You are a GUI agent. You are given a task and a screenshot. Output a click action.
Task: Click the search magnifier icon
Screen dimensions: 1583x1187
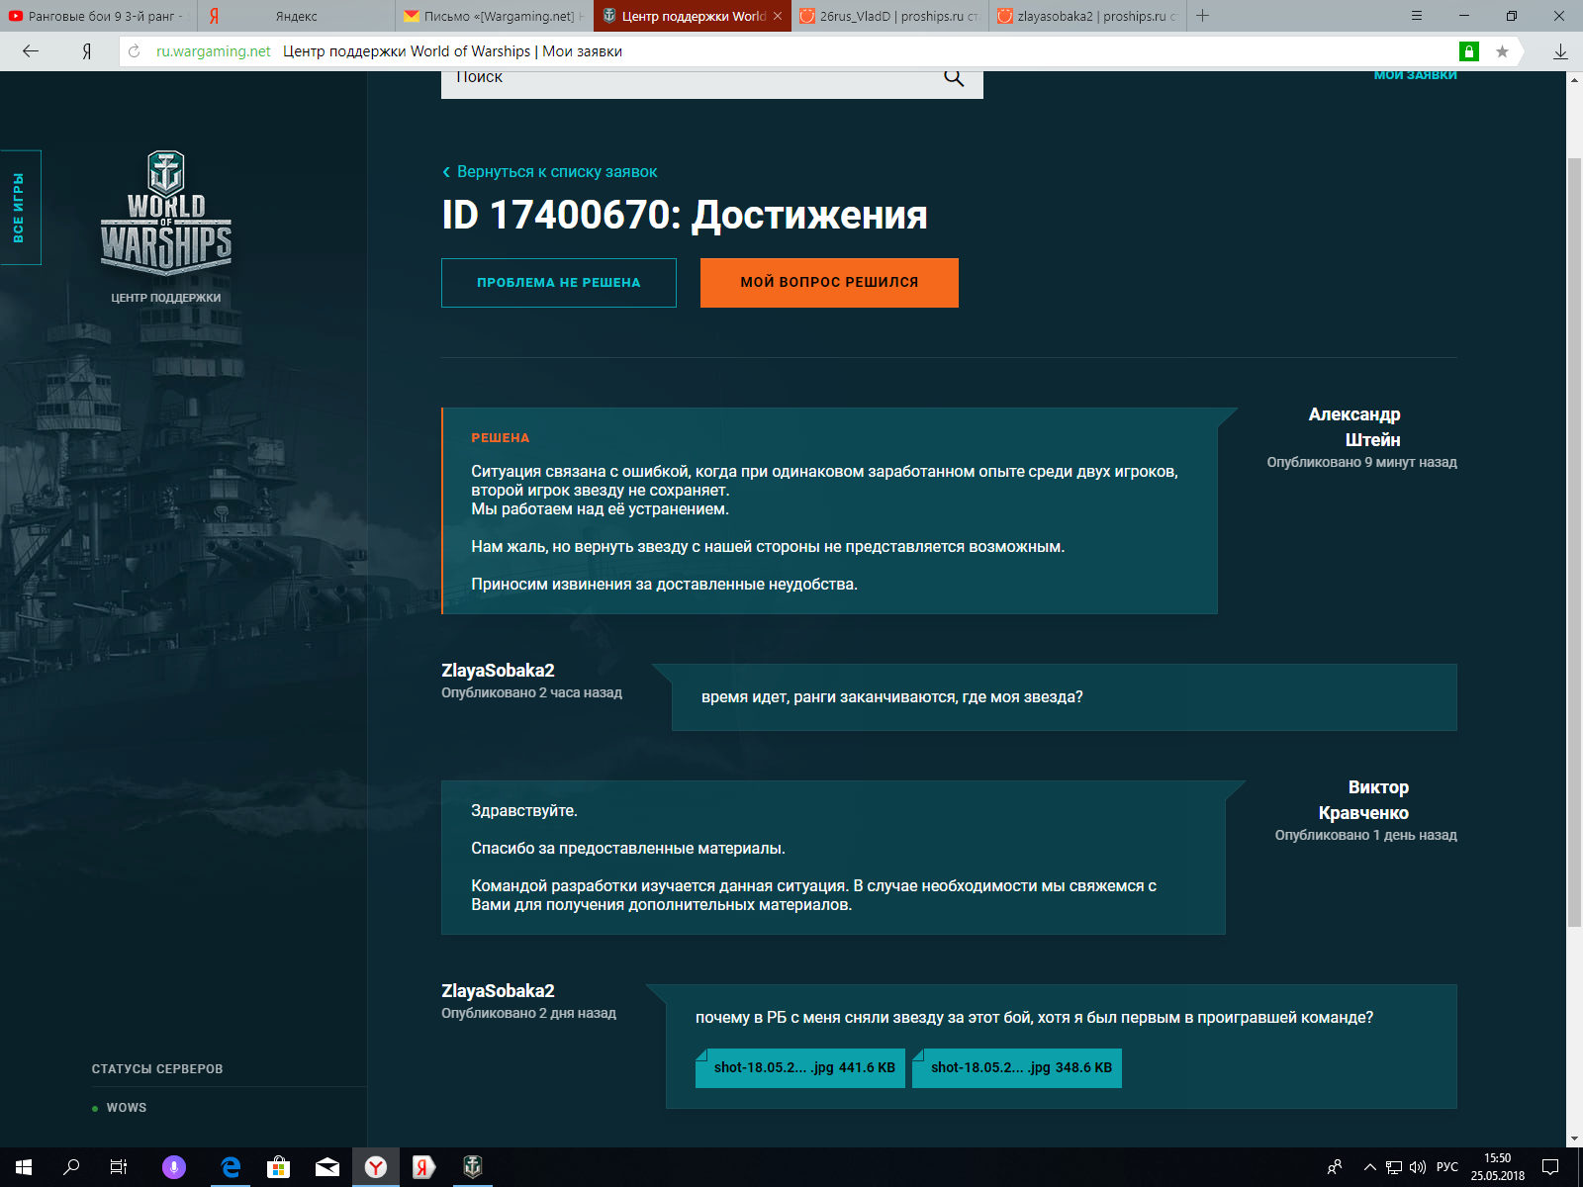point(954,78)
